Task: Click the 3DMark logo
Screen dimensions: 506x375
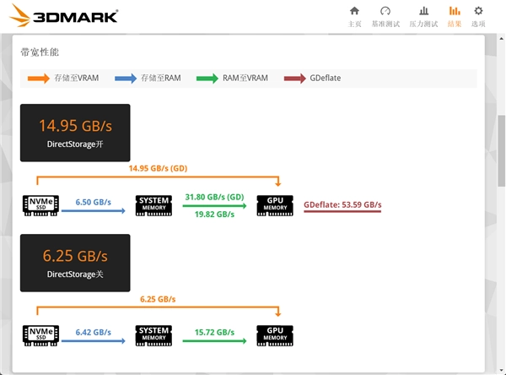Action: [x=63, y=16]
